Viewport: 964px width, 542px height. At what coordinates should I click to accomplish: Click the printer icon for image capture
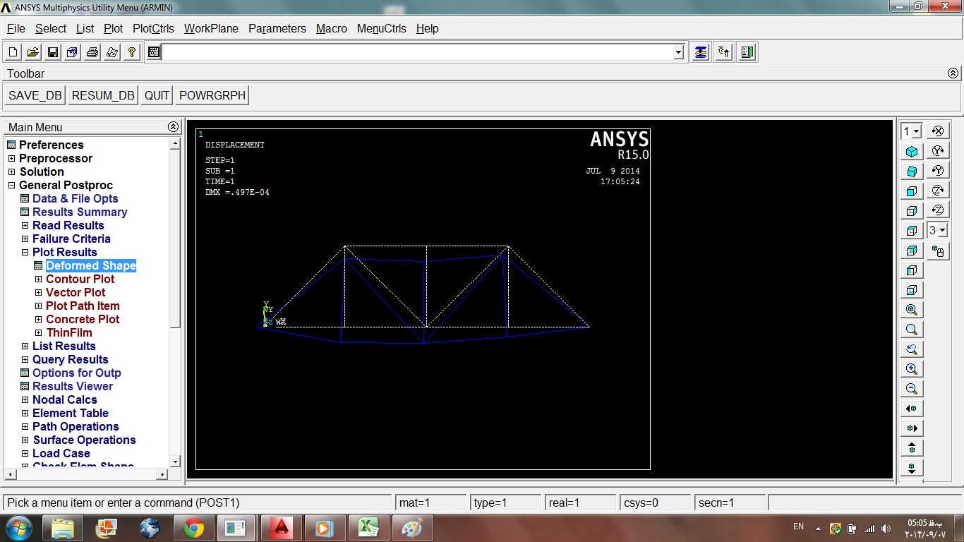92,52
